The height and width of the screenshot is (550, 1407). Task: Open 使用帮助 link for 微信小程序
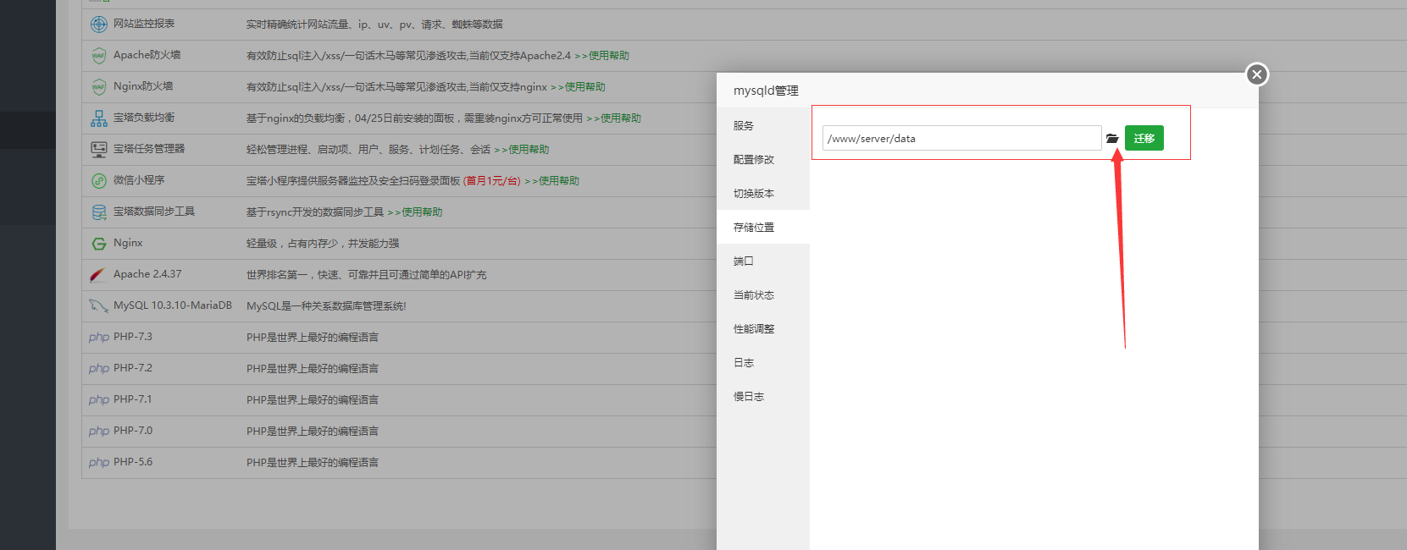[x=551, y=180]
